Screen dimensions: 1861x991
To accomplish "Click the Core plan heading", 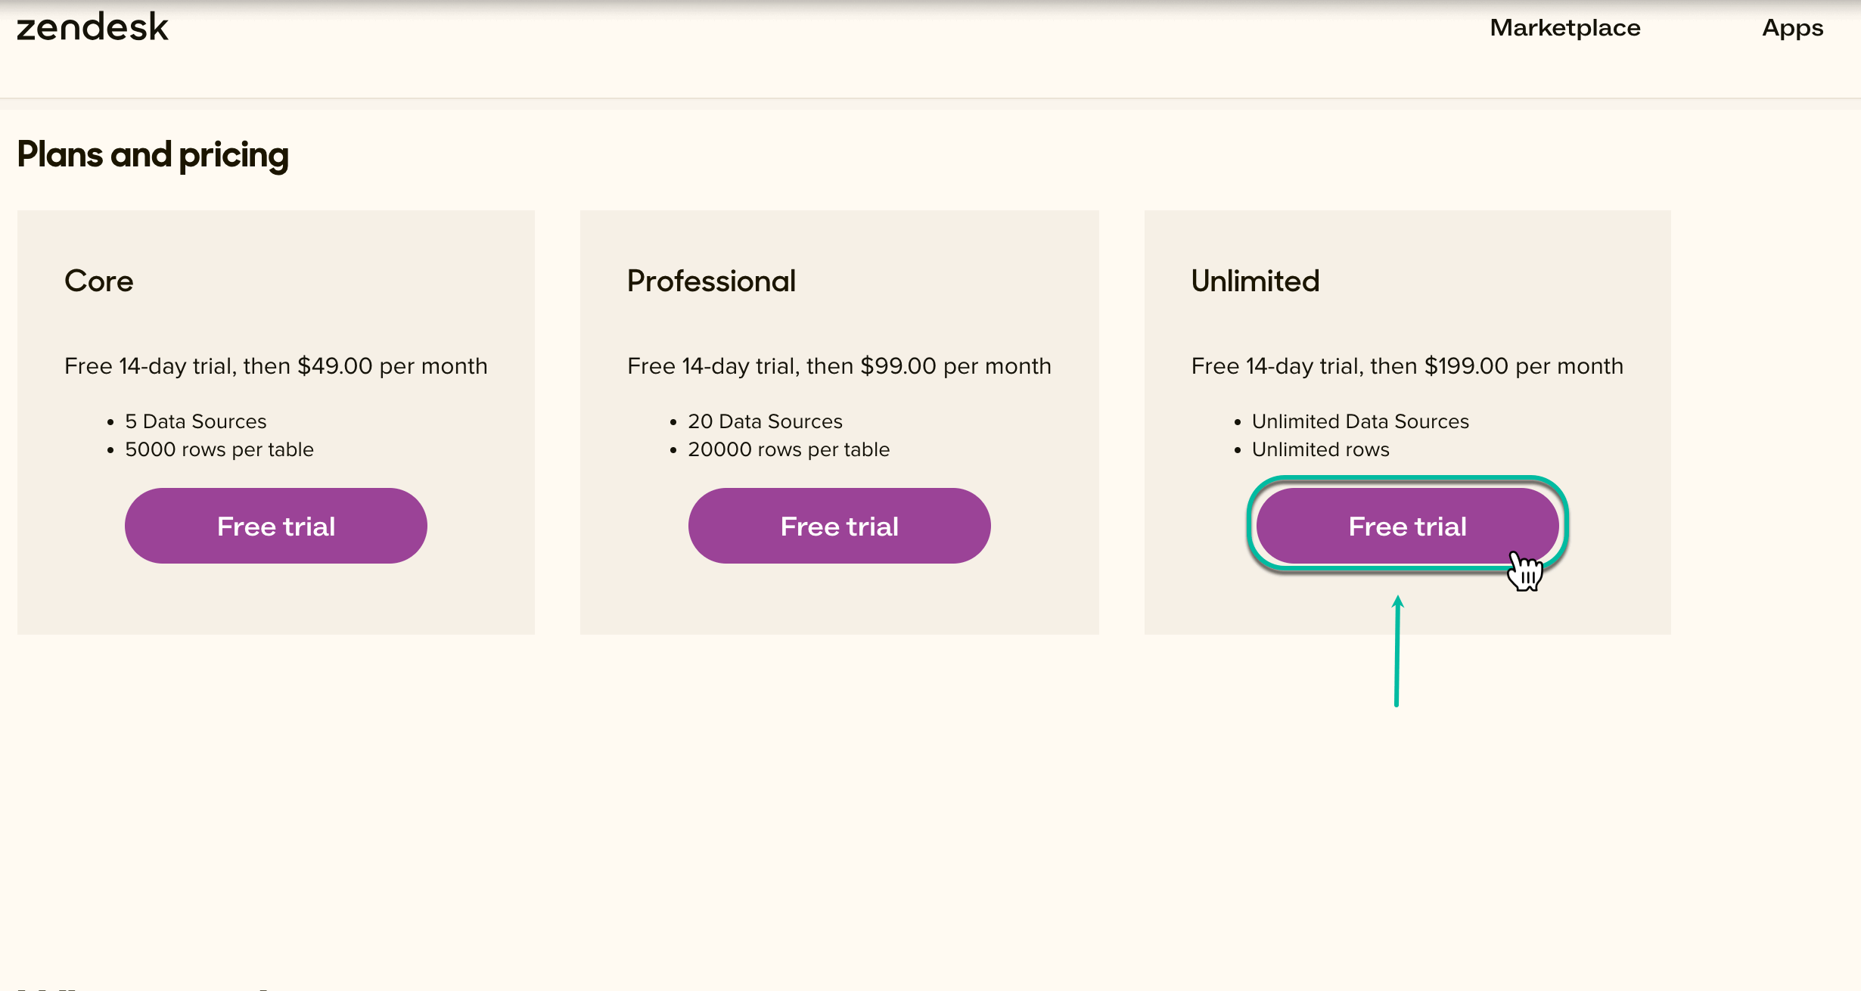I will (x=98, y=281).
